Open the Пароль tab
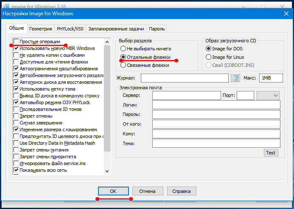This screenshot has width=294, height=209. [x=157, y=29]
